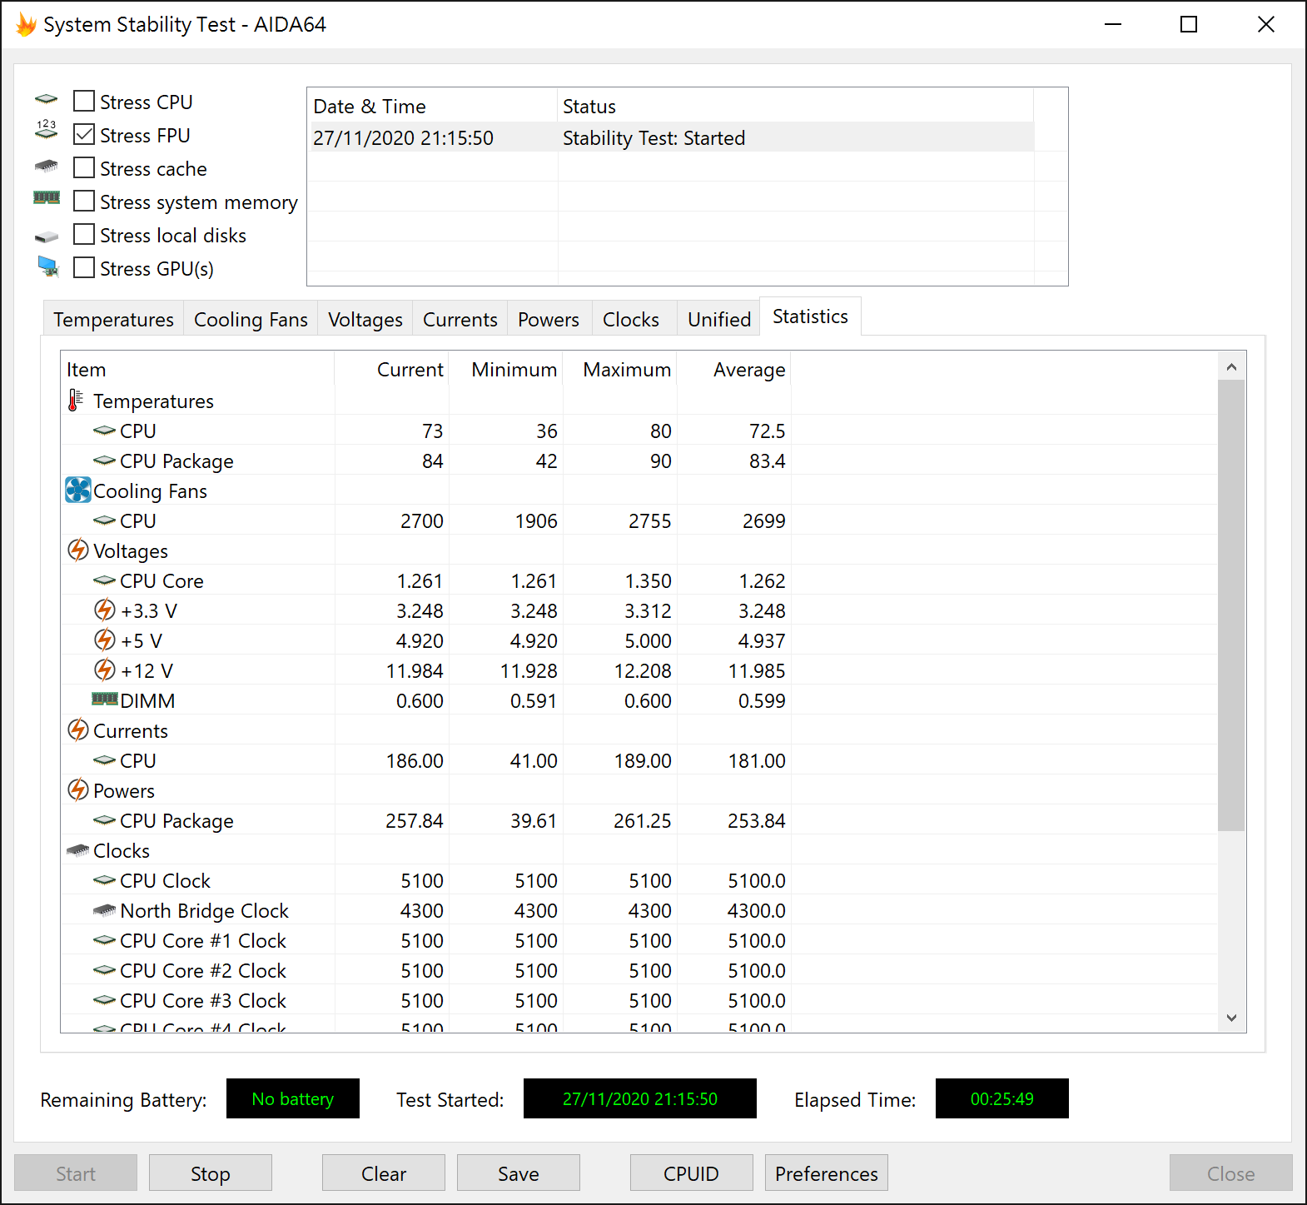The height and width of the screenshot is (1205, 1307).
Task: Click the lightning icon of Voltages group
Action: pos(78,550)
